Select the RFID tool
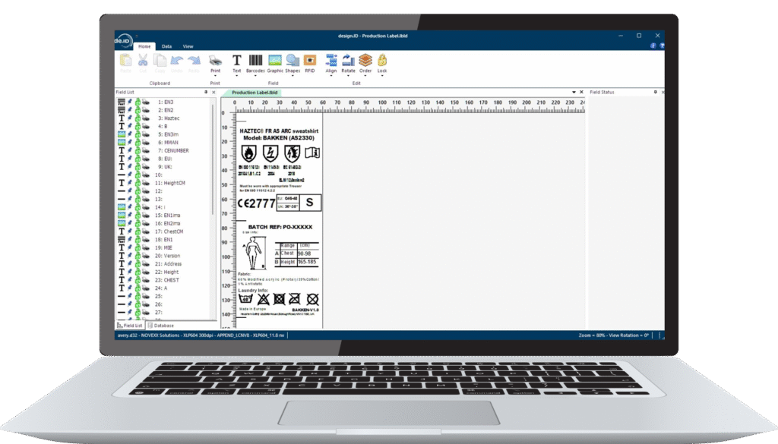 (x=310, y=59)
